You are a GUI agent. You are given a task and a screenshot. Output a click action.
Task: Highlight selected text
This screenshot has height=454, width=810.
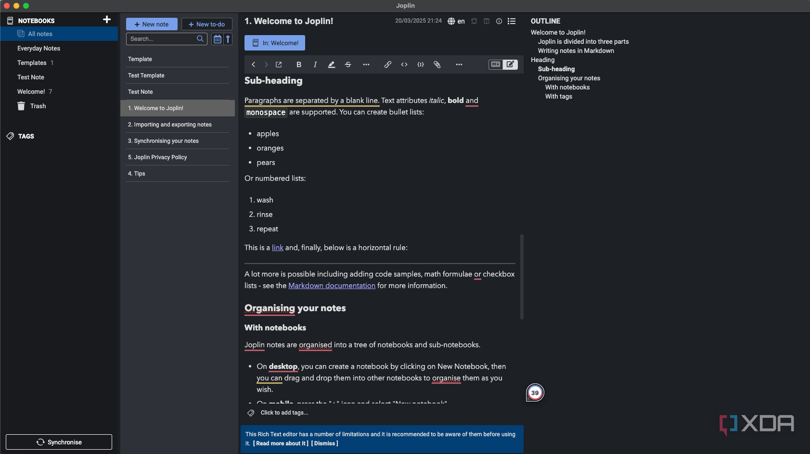coord(332,64)
